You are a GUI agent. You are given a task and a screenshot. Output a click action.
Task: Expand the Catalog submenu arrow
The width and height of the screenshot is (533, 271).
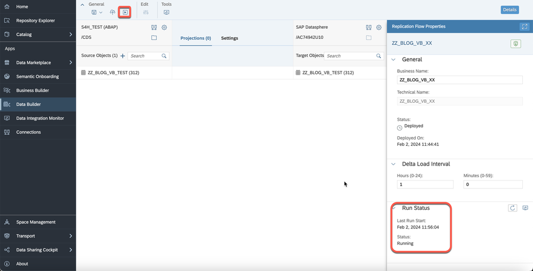click(71, 35)
